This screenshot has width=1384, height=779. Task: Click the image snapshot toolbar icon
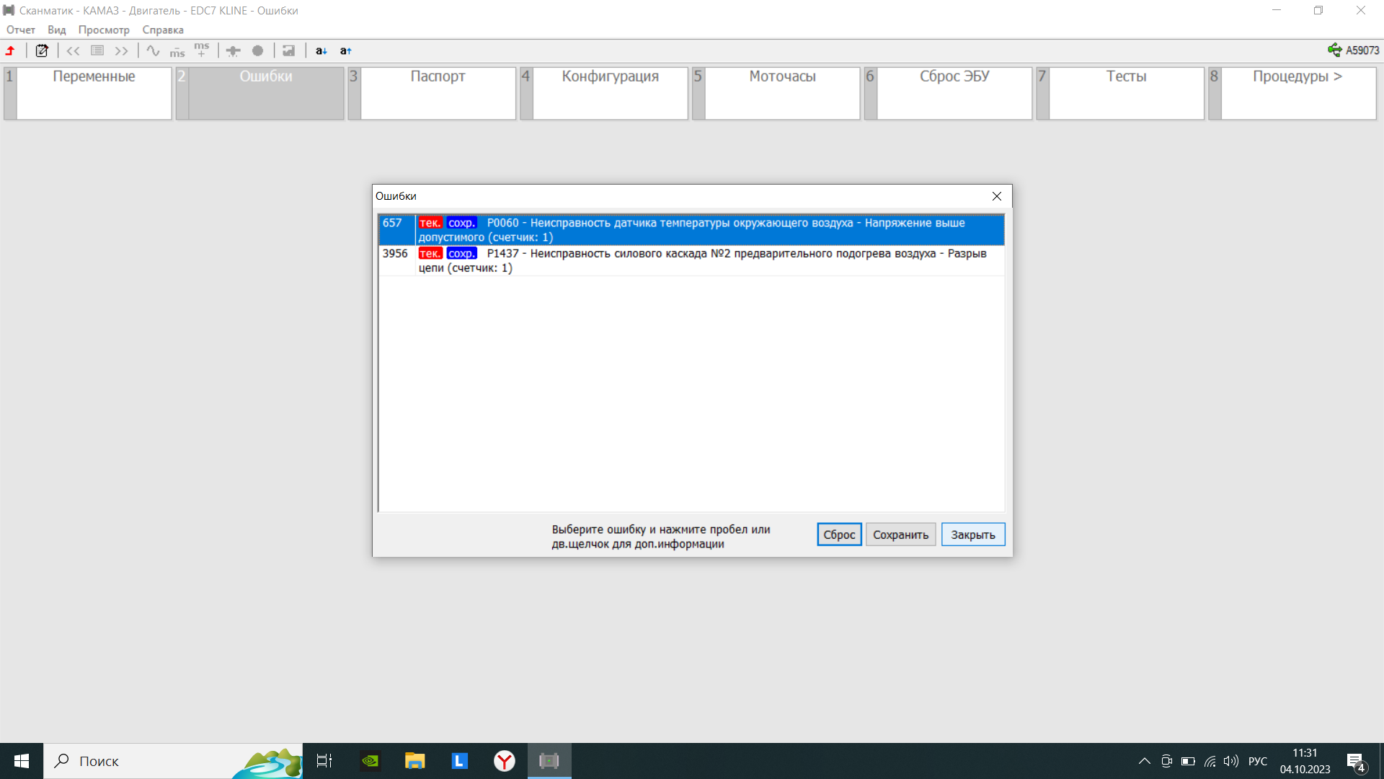tap(288, 50)
